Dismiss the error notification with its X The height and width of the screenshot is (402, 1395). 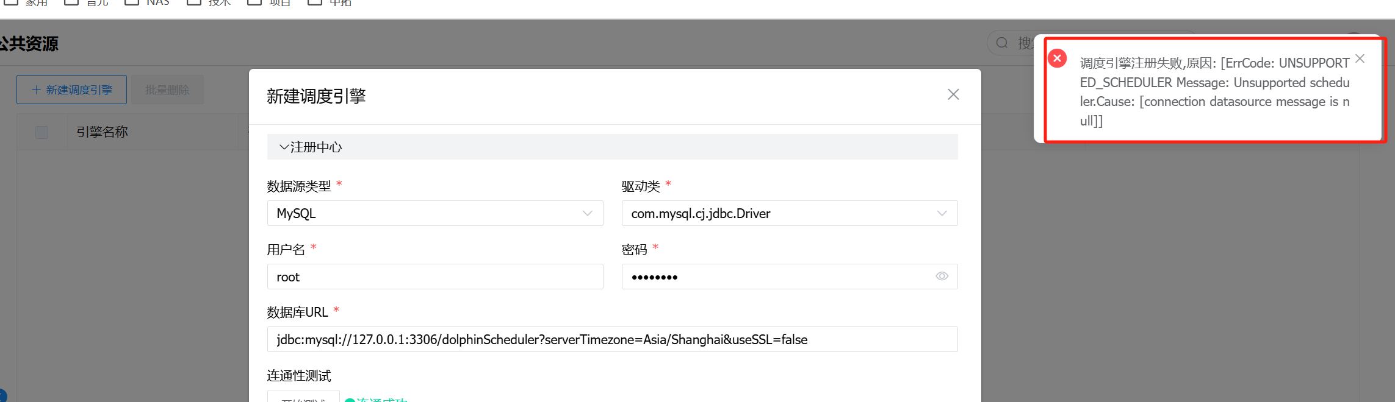pos(1360,59)
